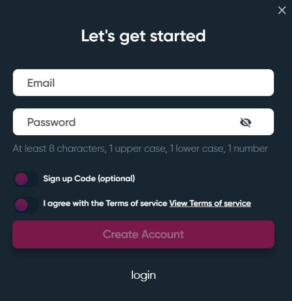Click the Password placeholder text
Viewport: 292px width, 301px height.
pyautogui.click(x=51, y=122)
